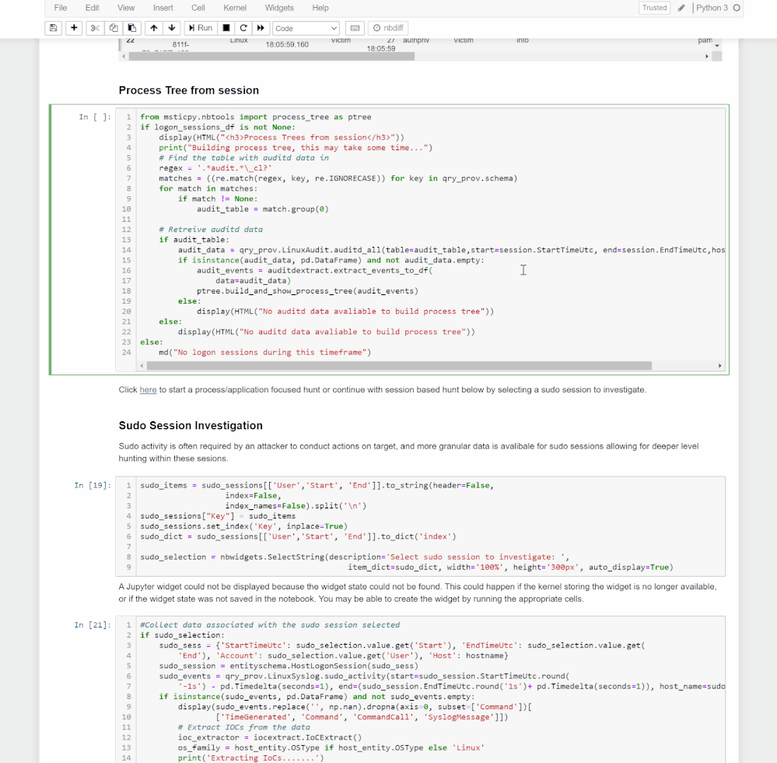Open the Cell menu
Image resolution: width=777 pixels, height=763 pixels.
coord(198,8)
